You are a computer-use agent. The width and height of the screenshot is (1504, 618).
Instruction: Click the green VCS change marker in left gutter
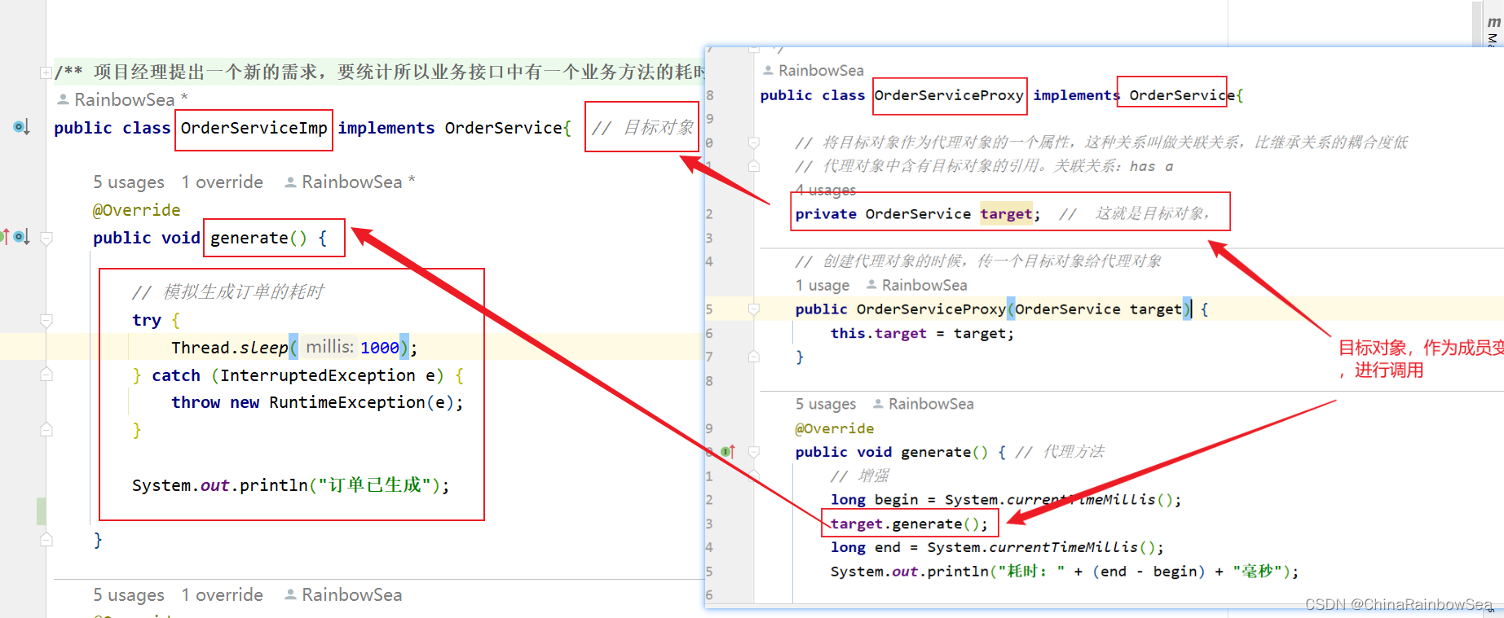click(41, 511)
